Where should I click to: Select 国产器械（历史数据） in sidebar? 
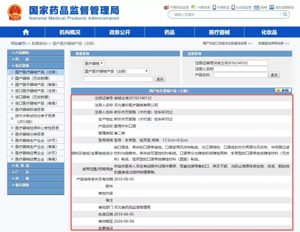click(32, 78)
